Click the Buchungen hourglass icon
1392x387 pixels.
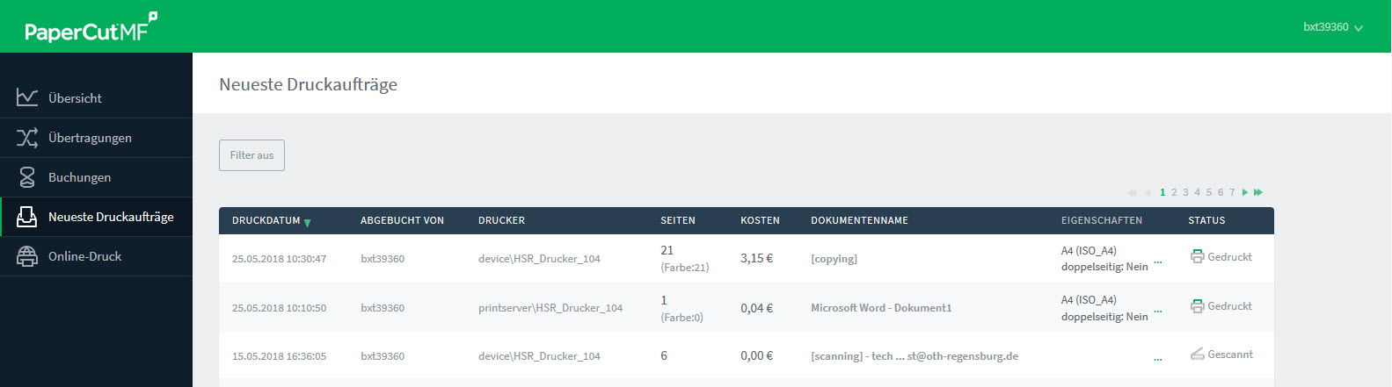pyautogui.click(x=27, y=177)
